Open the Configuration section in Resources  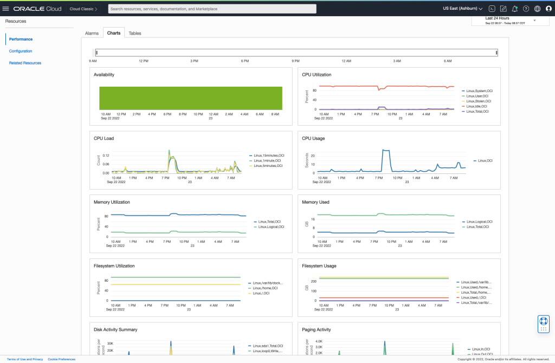pyautogui.click(x=21, y=51)
